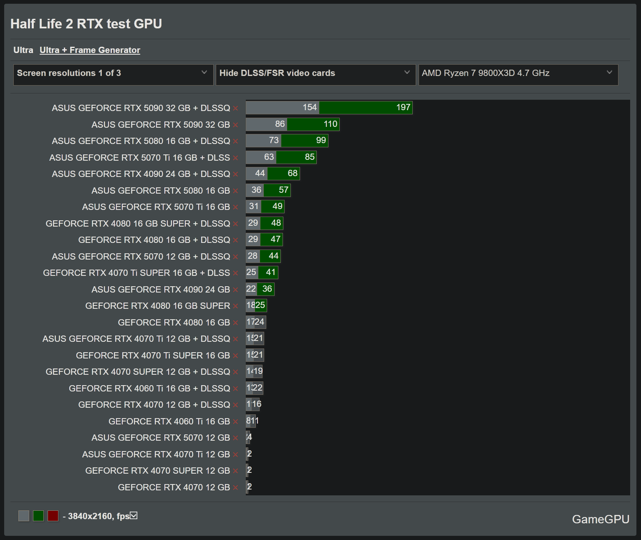Click the RTX 5090 + DLSSQ 197 fps bar
Screen dimensions: 641x540
(x=365, y=108)
